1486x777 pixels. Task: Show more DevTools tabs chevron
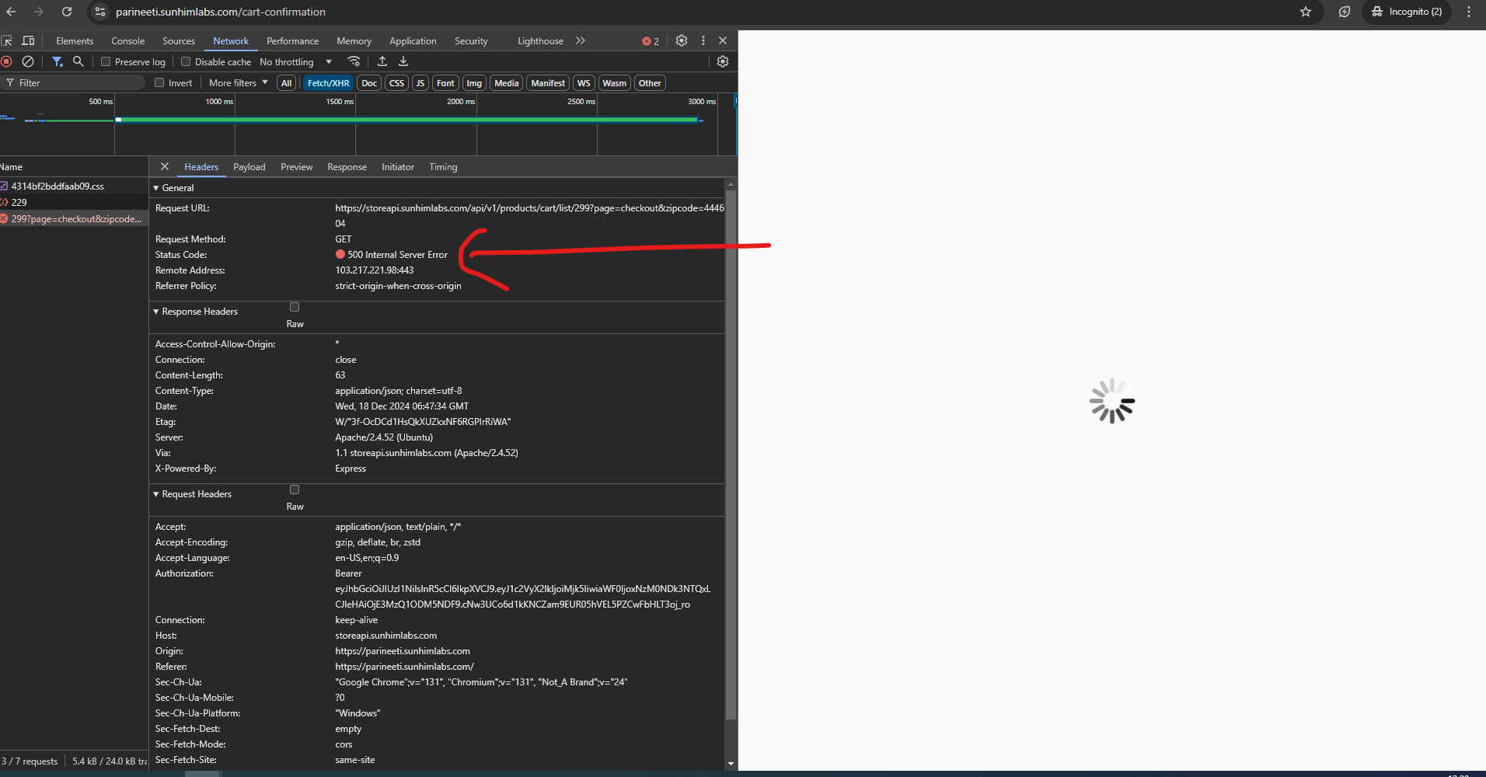pyautogui.click(x=581, y=40)
